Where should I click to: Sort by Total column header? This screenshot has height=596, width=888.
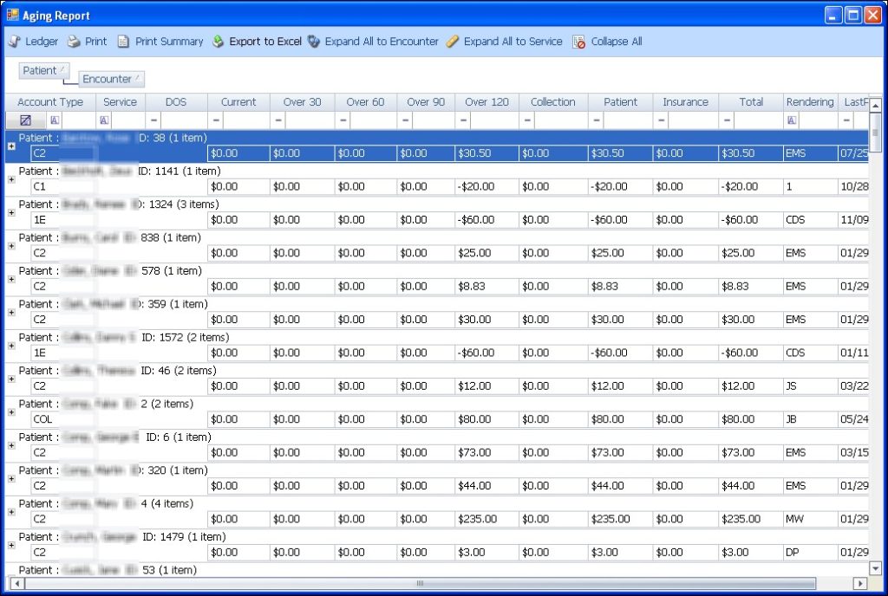click(x=751, y=101)
